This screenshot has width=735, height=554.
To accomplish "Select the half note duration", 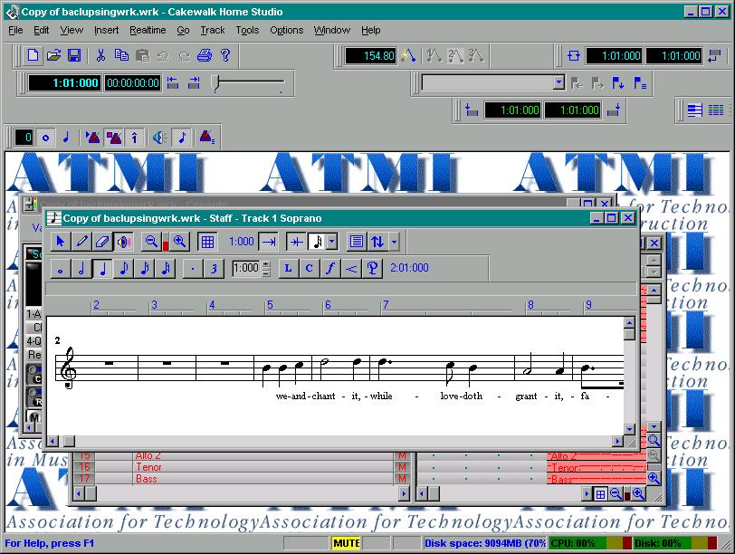I will click(81, 269).
